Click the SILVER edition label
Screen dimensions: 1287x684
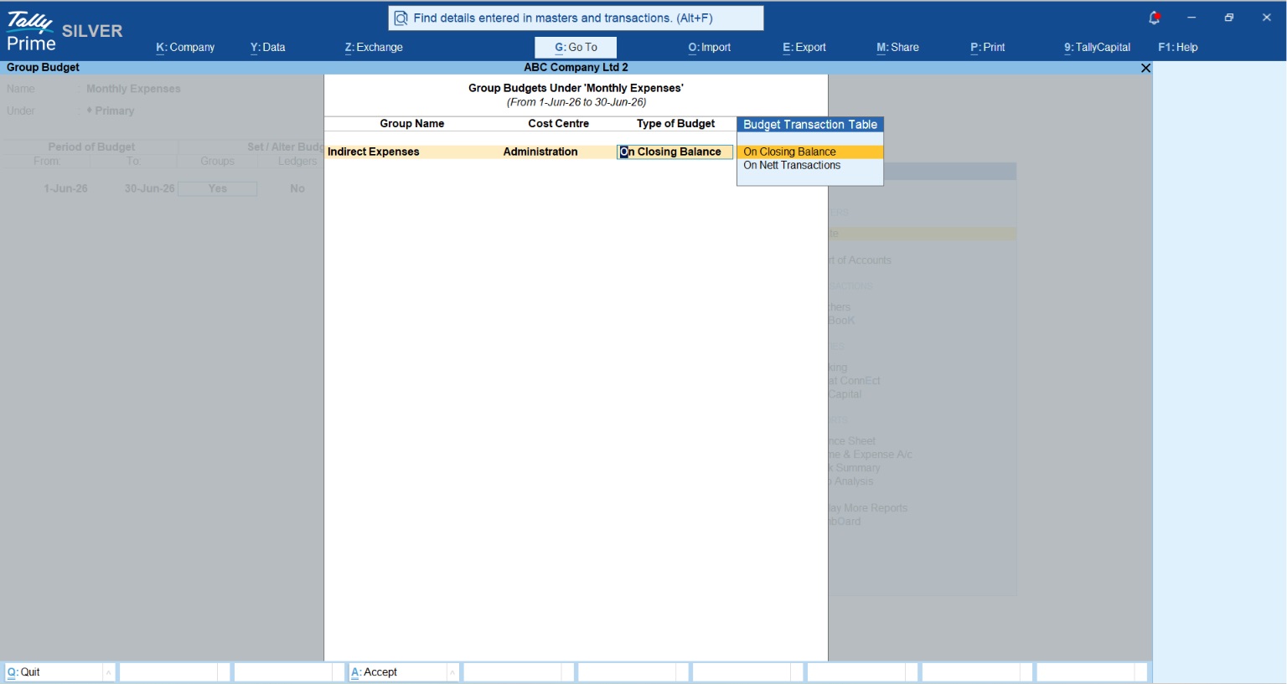(92, 31)
